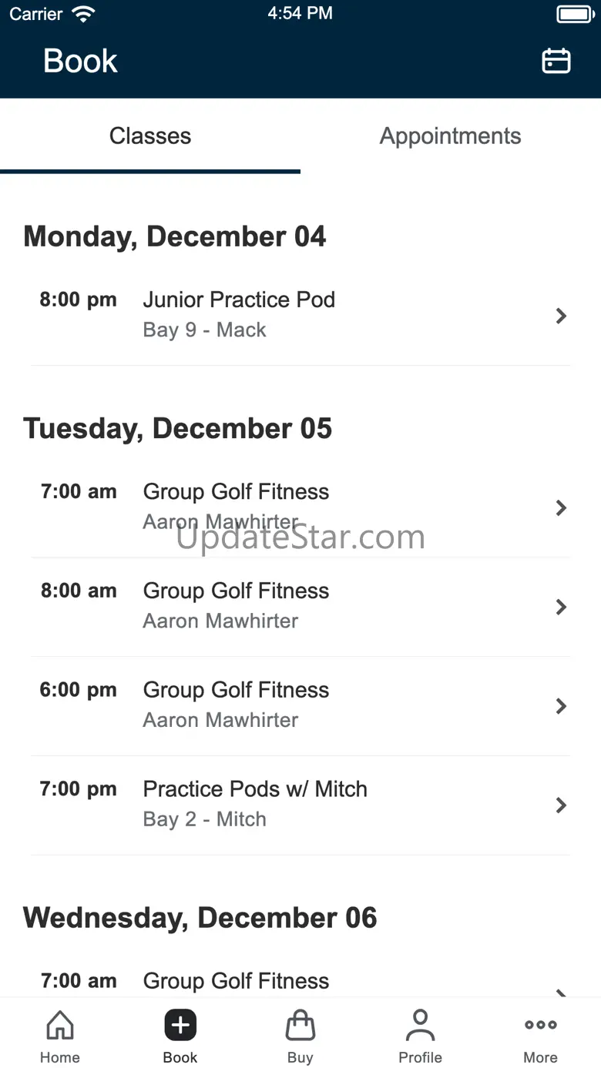This screenshot has height=1068, width=601.
Task: Switch to the Classes tab
Action: [x=150, y=136]
